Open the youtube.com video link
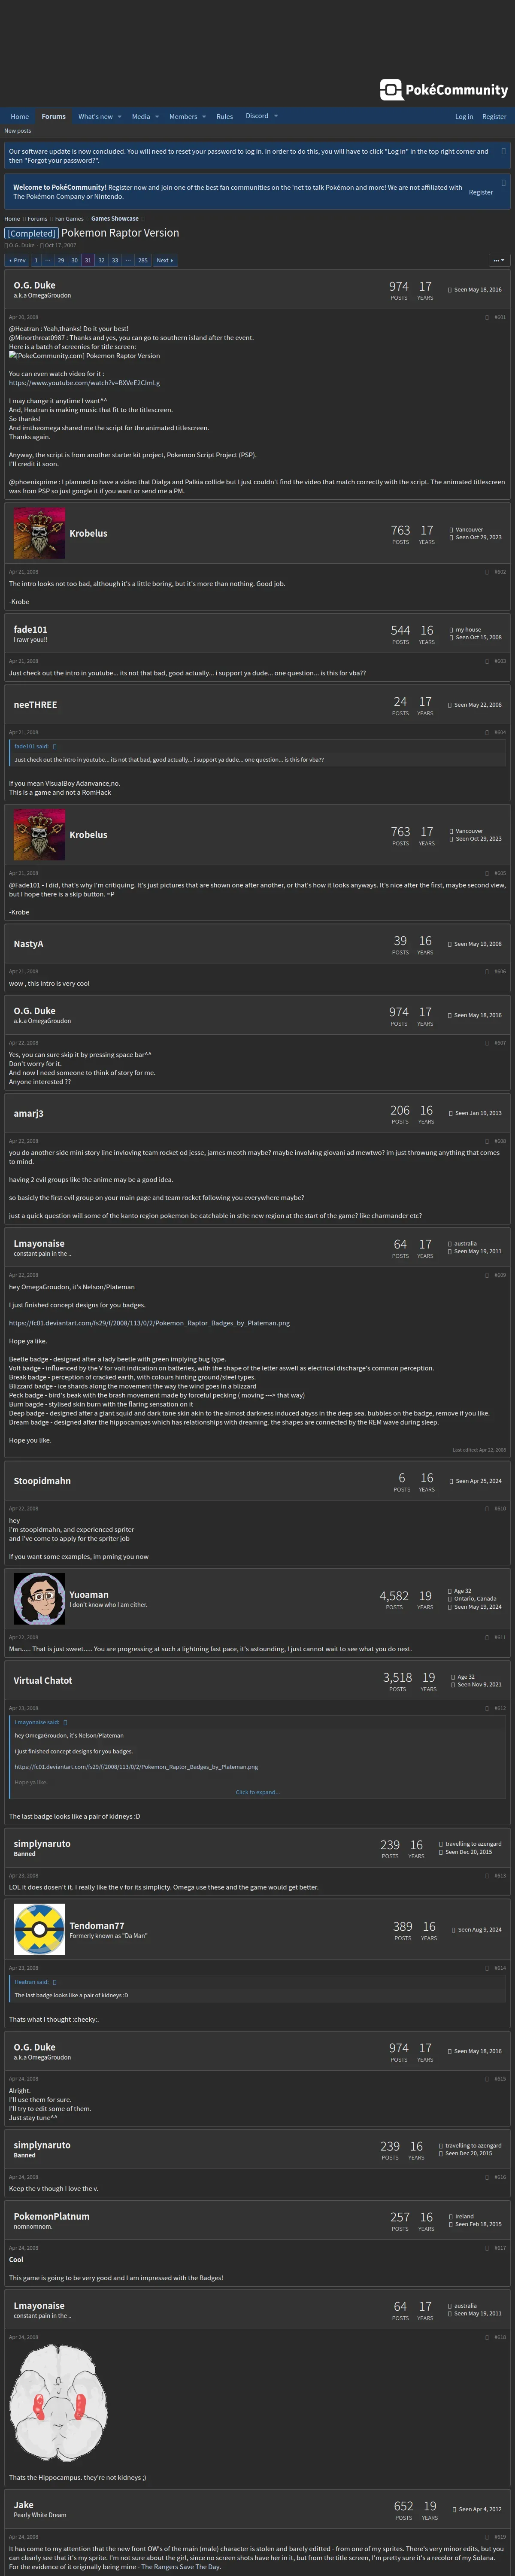 84,383
